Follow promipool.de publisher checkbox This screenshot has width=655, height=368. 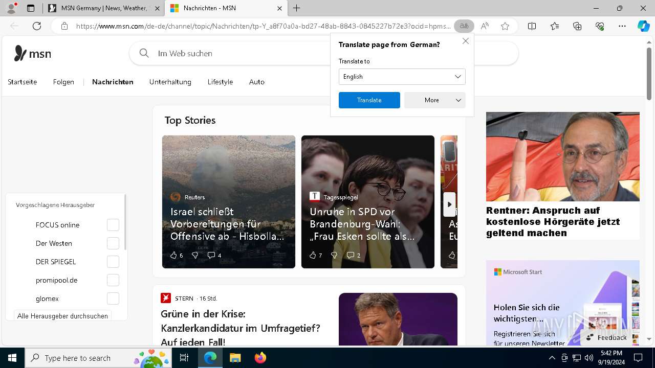pyautogui.click(x=113, y=280)
